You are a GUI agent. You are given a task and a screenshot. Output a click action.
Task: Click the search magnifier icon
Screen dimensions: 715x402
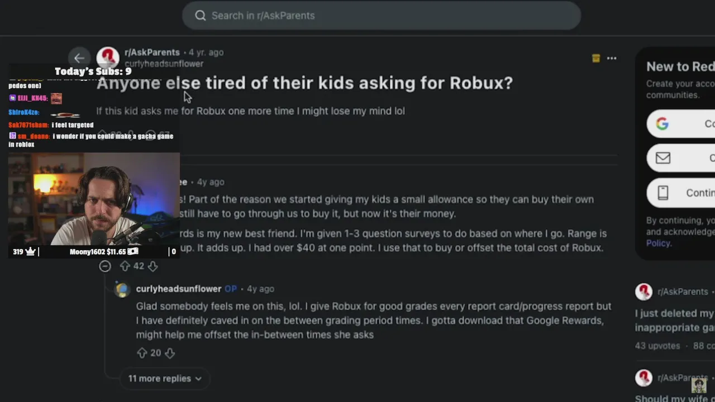(x=201, y=16)
